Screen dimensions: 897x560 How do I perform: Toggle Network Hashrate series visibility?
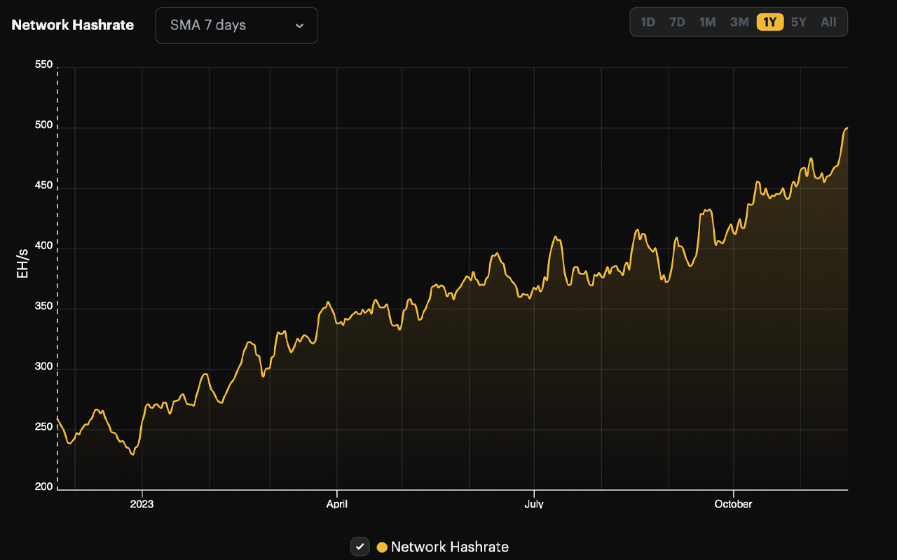click(360, 547)
